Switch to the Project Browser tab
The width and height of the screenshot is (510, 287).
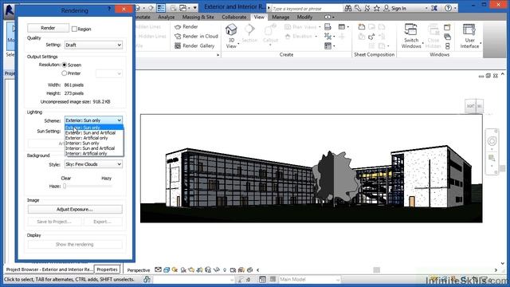point(49,269)
